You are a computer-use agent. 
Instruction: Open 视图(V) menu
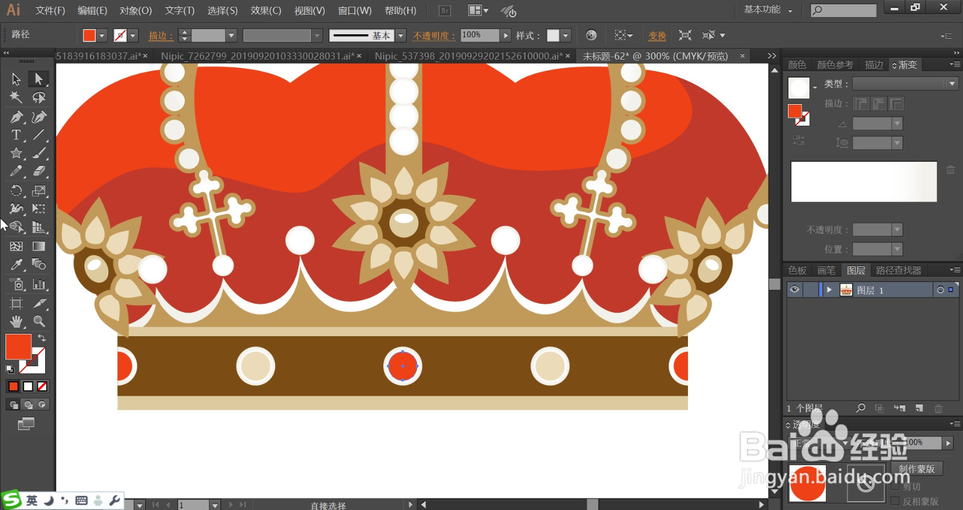tap(309, 10)
